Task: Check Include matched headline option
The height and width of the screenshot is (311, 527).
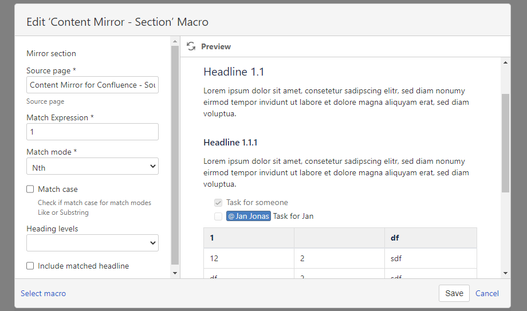Action: [x=30, y=266]
